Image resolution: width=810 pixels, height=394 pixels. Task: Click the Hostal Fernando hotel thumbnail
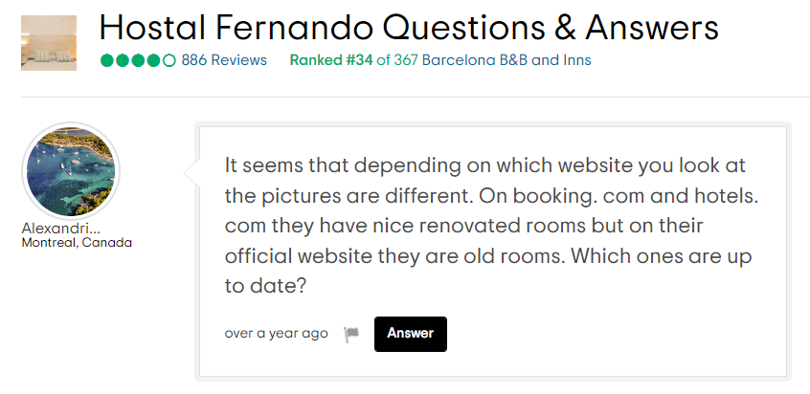(48, 42)
